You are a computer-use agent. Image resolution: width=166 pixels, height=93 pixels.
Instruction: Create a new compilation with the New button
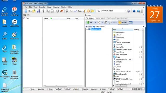(28, 11)
